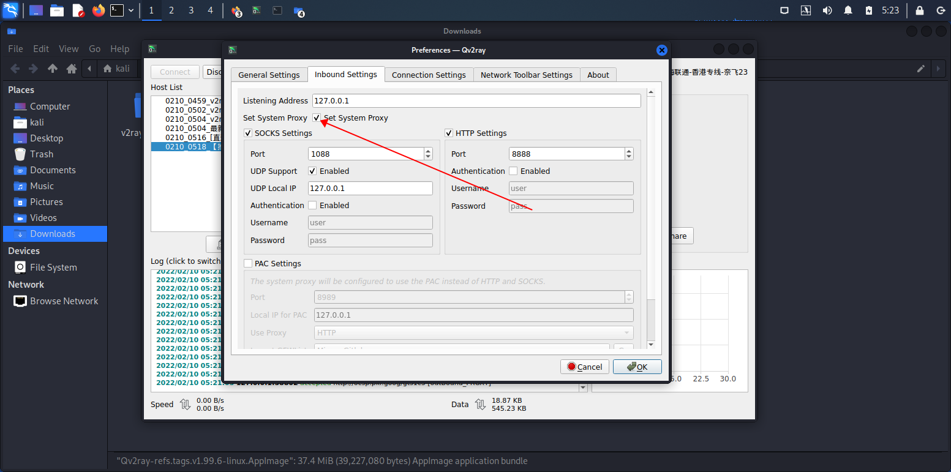Click Cancel in the Preferences dialog

584,367
